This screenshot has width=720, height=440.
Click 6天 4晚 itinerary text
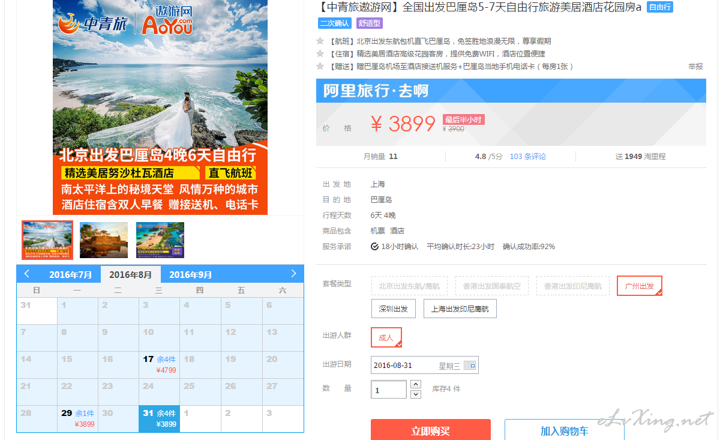pos(383,215)
